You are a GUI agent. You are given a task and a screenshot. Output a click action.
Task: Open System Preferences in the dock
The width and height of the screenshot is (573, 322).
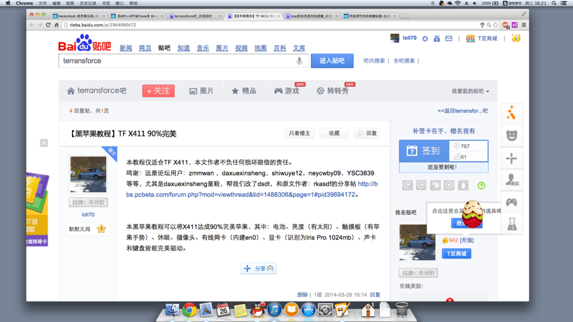coord(325,310)
